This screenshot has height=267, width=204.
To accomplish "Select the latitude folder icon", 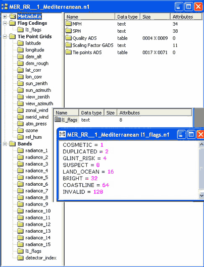I will [20, 43].
